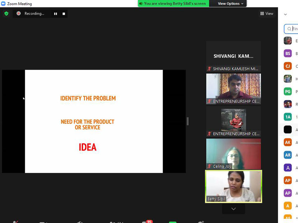
Task: Click the PG participant avatar
Action: click(288, 91)
